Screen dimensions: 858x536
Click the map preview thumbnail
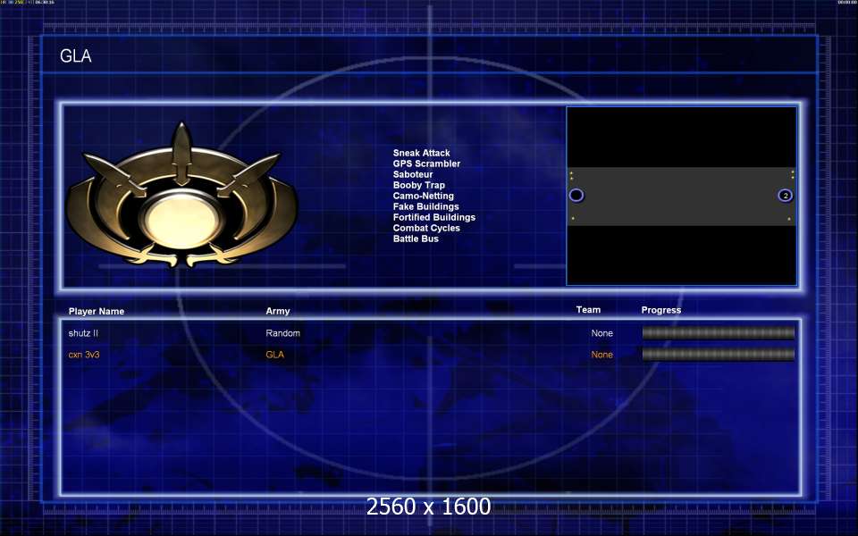682,196
